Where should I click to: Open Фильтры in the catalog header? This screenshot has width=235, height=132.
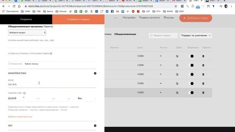tap(169, 18)
